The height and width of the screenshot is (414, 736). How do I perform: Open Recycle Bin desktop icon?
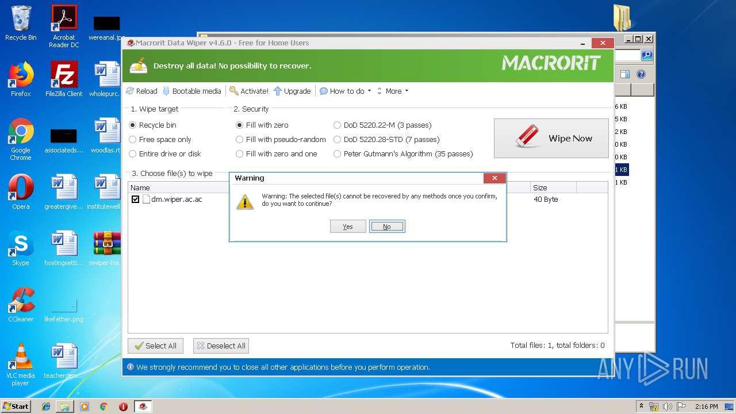pos(21,23)
